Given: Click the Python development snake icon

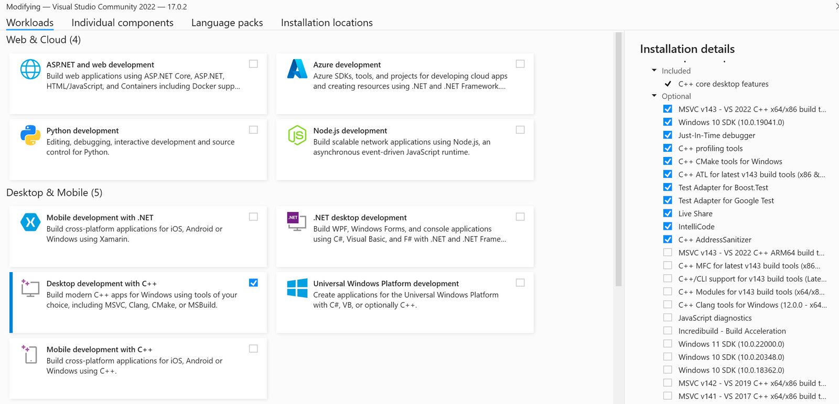Looking at the screenshot, I should (30, 135).
